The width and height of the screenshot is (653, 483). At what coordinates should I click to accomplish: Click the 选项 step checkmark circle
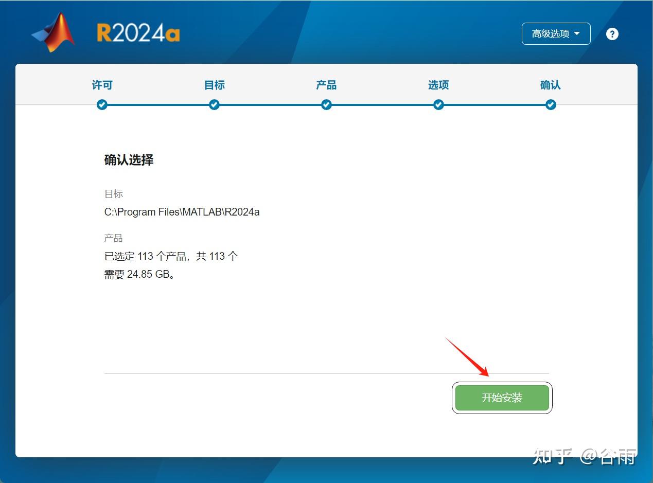point(438,104)
